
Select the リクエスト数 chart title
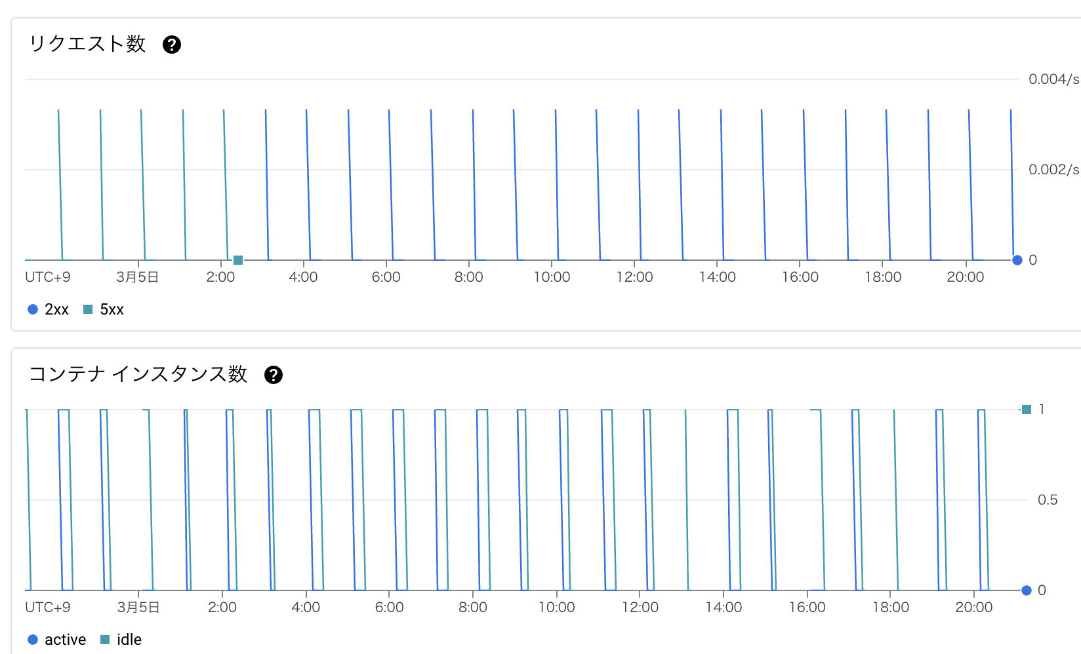coord(87,44)
